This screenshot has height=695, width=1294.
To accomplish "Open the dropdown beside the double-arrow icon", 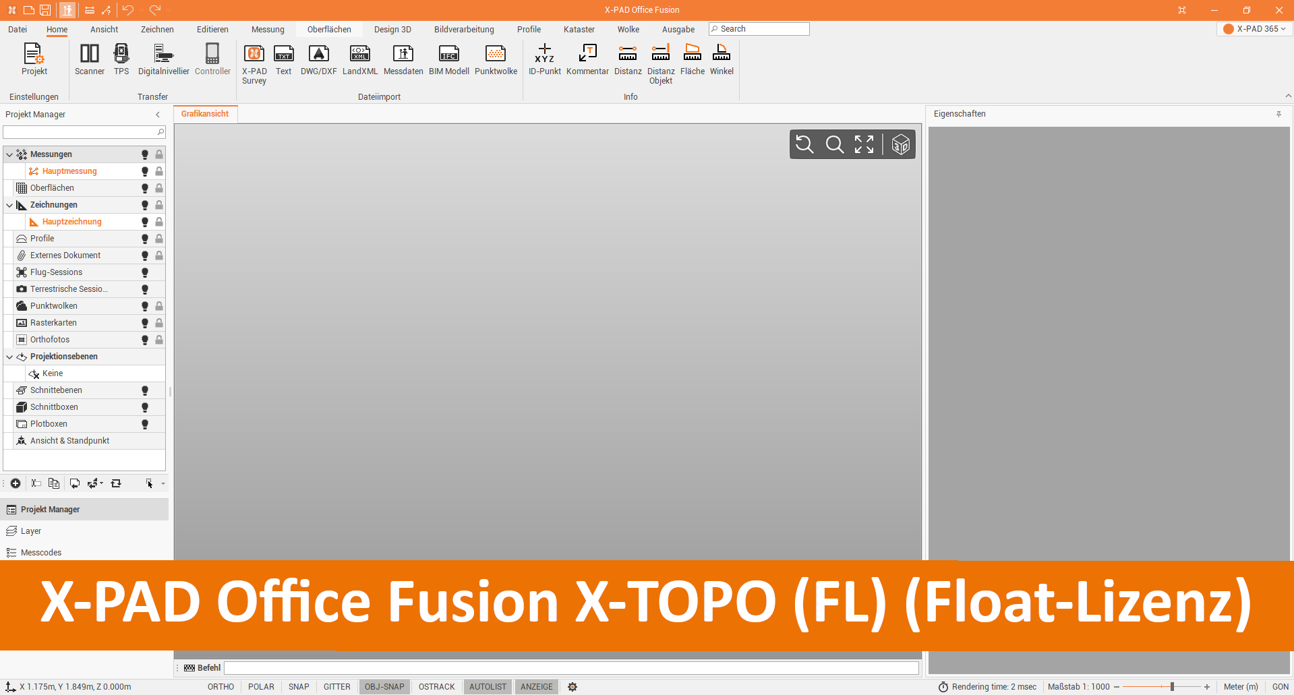I will 102,483.
